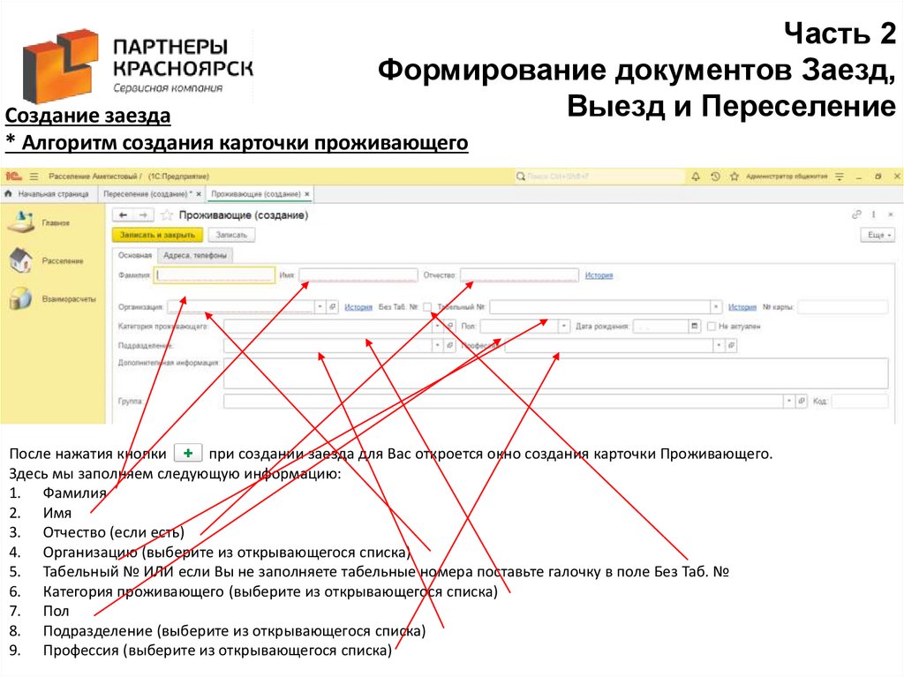
Task: Click the Дополнительная информация text area
Action: (x=555, y=372)
